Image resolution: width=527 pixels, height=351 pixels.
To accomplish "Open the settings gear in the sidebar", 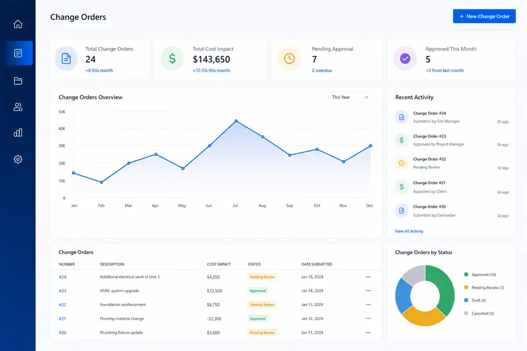I will pos(18,159).
